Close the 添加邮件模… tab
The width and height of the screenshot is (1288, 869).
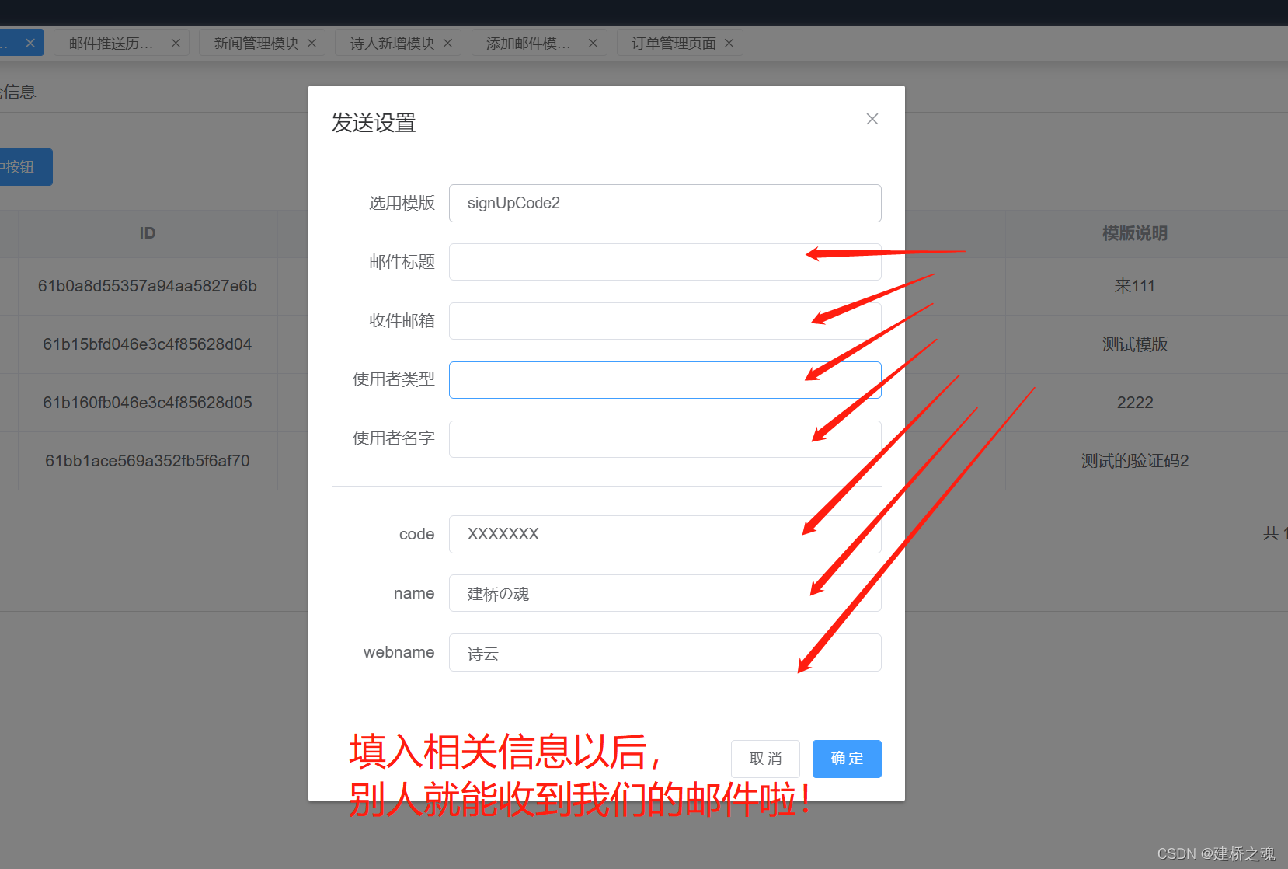click(x=593, y=44)
